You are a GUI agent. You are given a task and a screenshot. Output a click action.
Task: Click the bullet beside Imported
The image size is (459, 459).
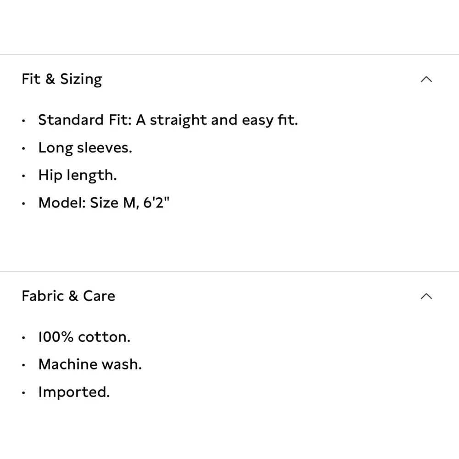[x=23, y=393]
